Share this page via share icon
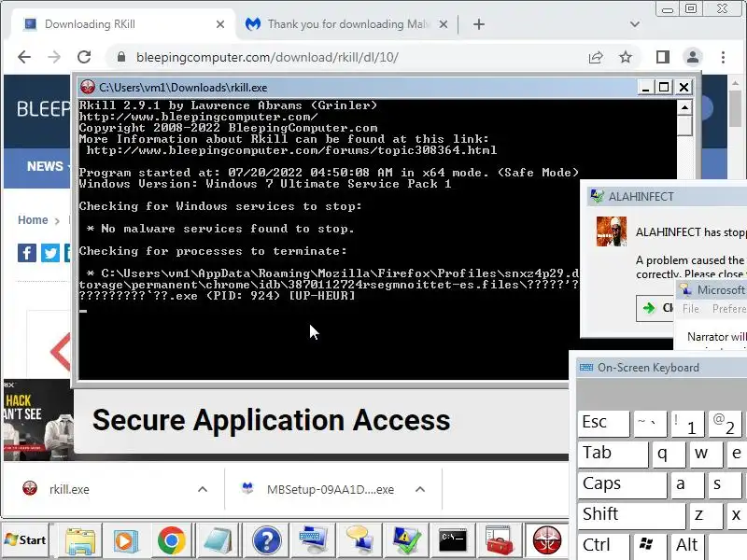The height and width of the screenshot is (560, 747). coord(596,57)
